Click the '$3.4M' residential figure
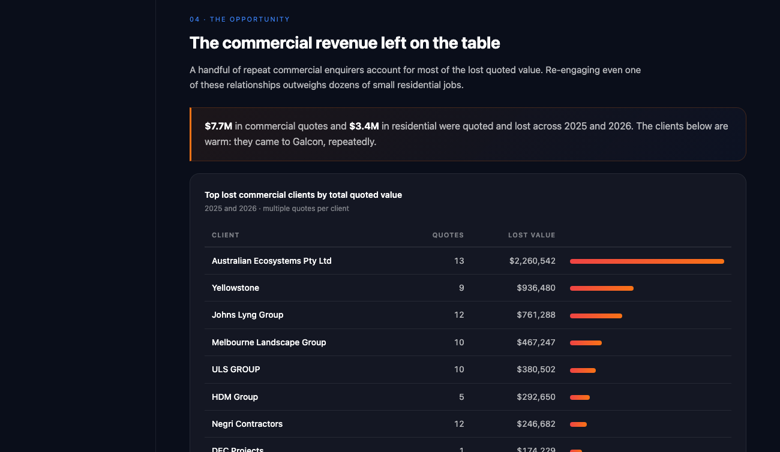This screenshot has height=452, width=780. point(364,126)
